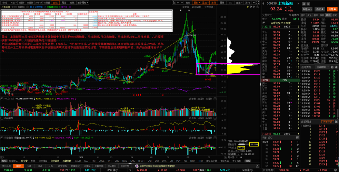Go to previous stock arrow
The image size is (339, 172).
coord(263,3)
